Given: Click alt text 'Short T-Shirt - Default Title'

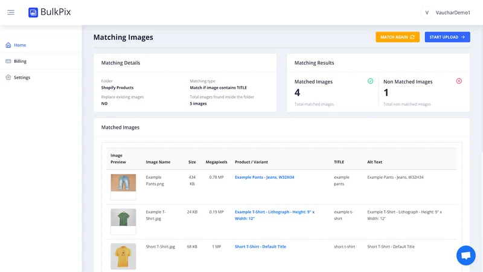Looking at the screenshot, I should (x=391, y=247).
